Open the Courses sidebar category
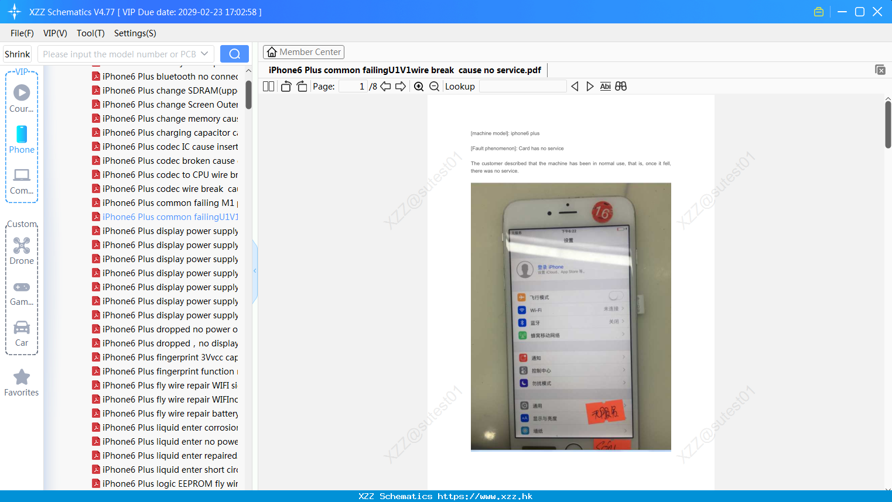This screenshot has height=502, width=892. (22, 99)
